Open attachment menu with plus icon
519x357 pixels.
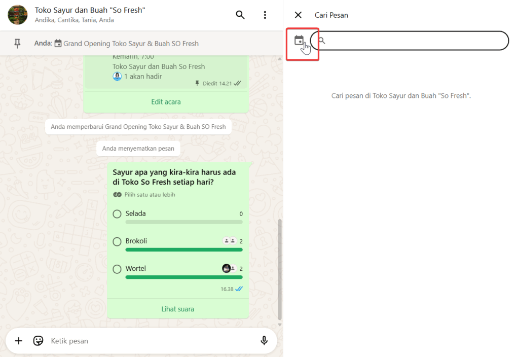click(x=19, y=341)
